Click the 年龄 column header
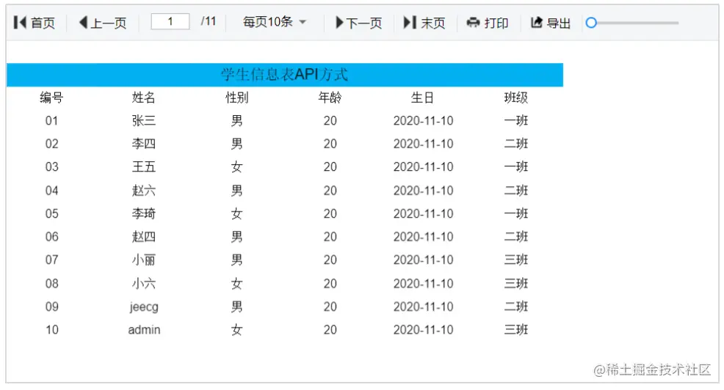724x390 pixels. tap(330, 97)
